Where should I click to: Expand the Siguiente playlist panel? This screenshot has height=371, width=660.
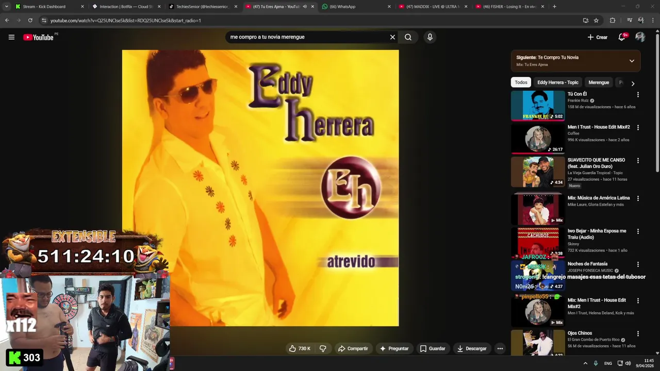632,61
